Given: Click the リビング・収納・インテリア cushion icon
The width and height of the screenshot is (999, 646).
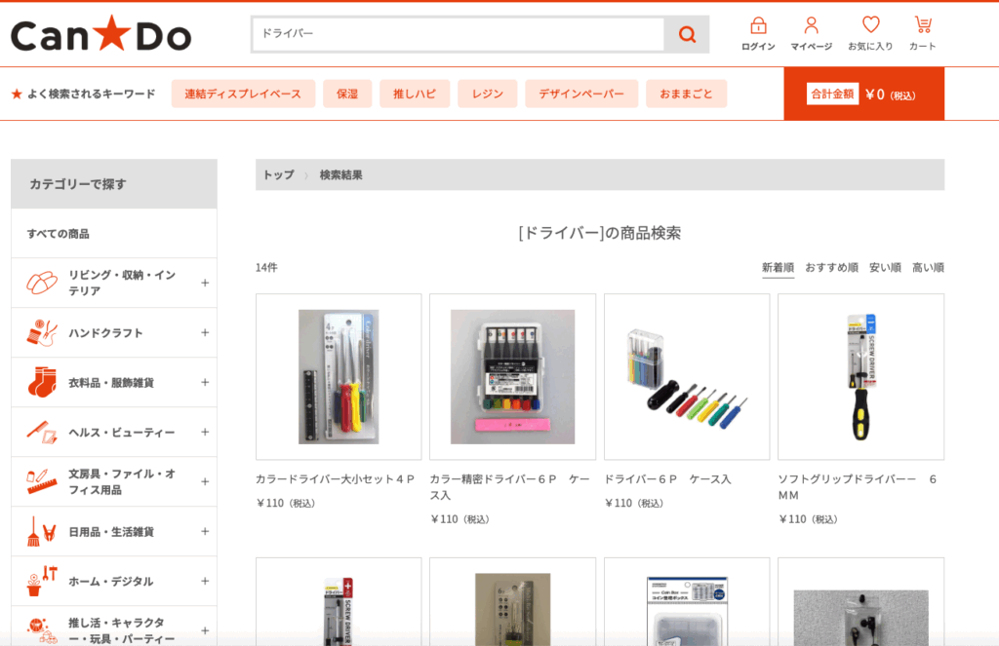Looking at the screenshot, I should point(42,283).
